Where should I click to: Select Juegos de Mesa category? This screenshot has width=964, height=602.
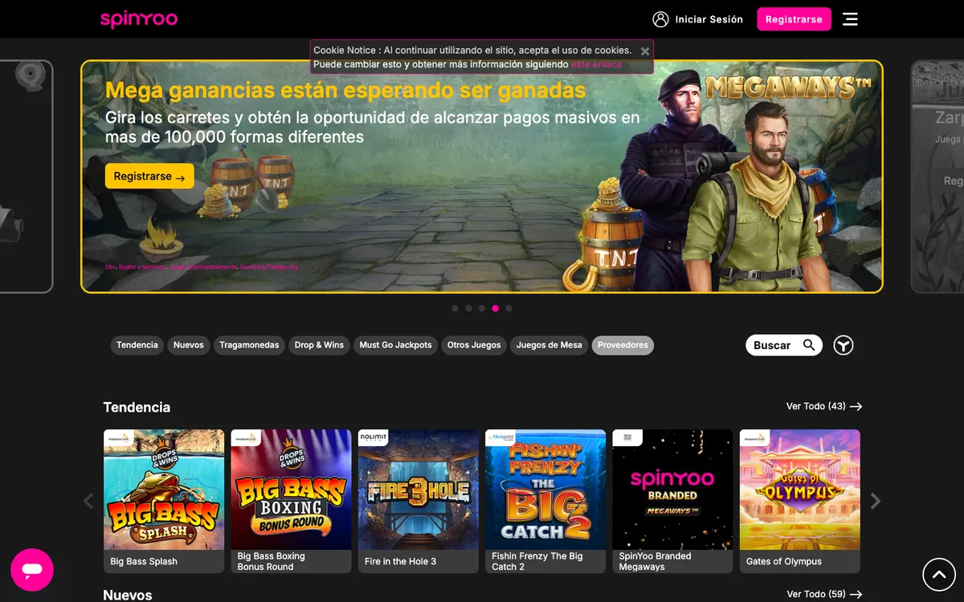click(549, 345)
